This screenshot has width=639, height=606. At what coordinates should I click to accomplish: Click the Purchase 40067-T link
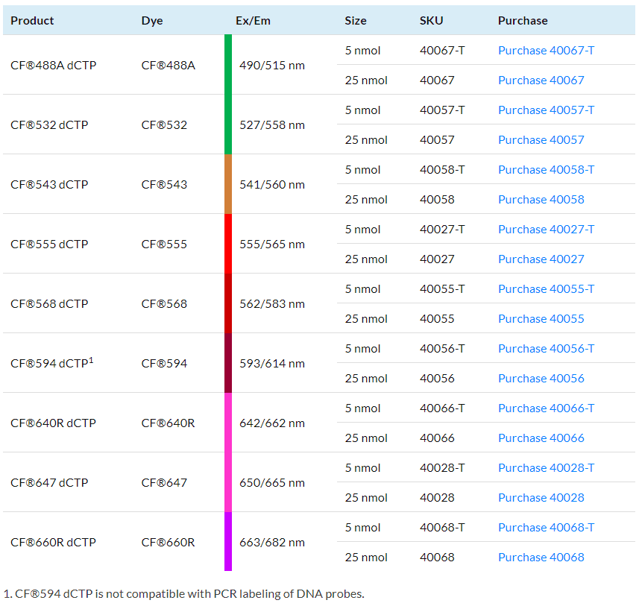pos(546,51)
